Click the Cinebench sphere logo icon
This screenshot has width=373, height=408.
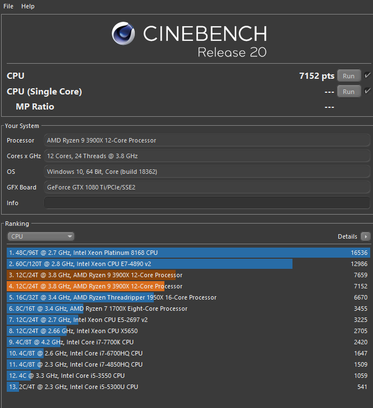123,34
